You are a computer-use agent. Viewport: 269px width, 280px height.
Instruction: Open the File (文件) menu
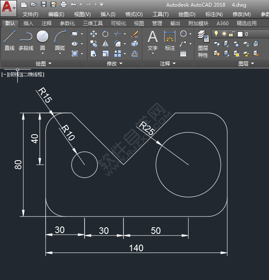click(30, 14)
